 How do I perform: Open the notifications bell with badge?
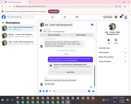click(121, 17)
